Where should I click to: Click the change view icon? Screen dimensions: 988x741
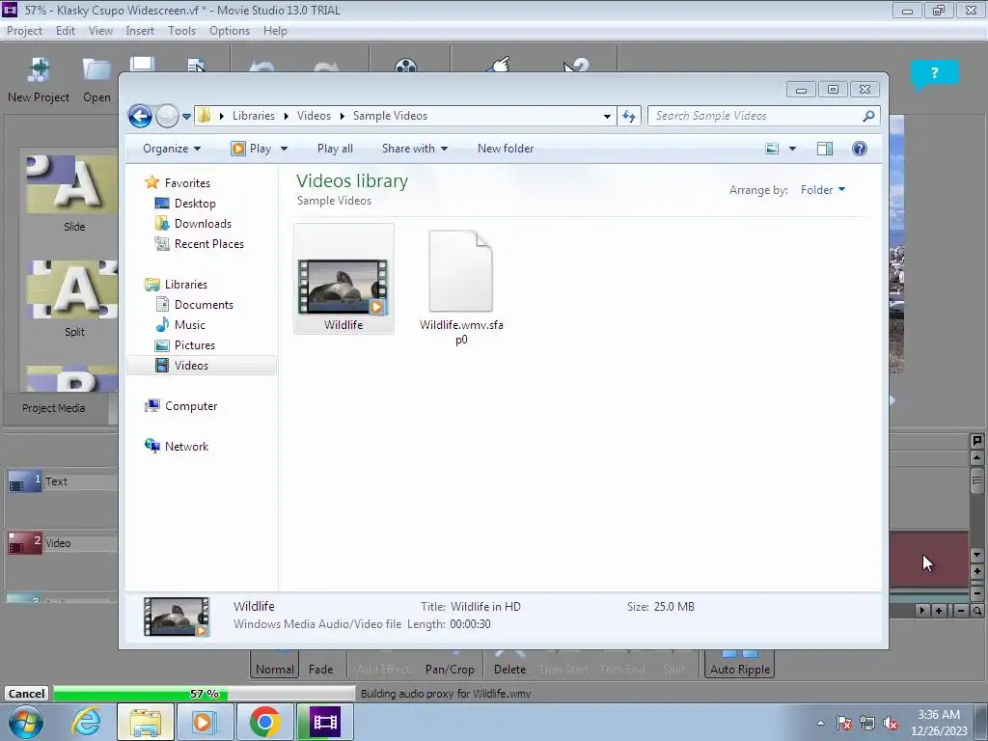(x=772, y=149)
